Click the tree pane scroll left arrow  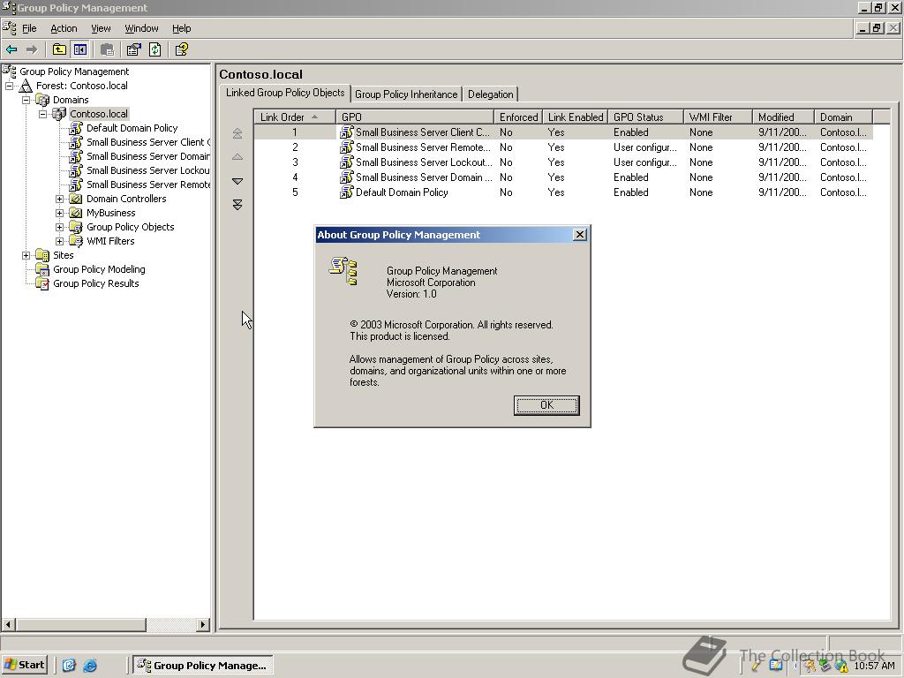coord(8,624)
